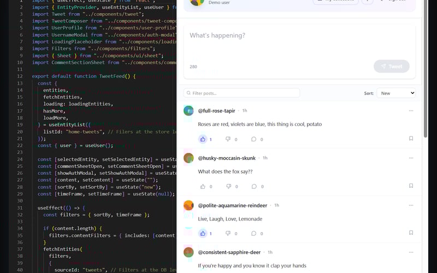
Task: Click the Sort: label
Action: pos(369,93)
